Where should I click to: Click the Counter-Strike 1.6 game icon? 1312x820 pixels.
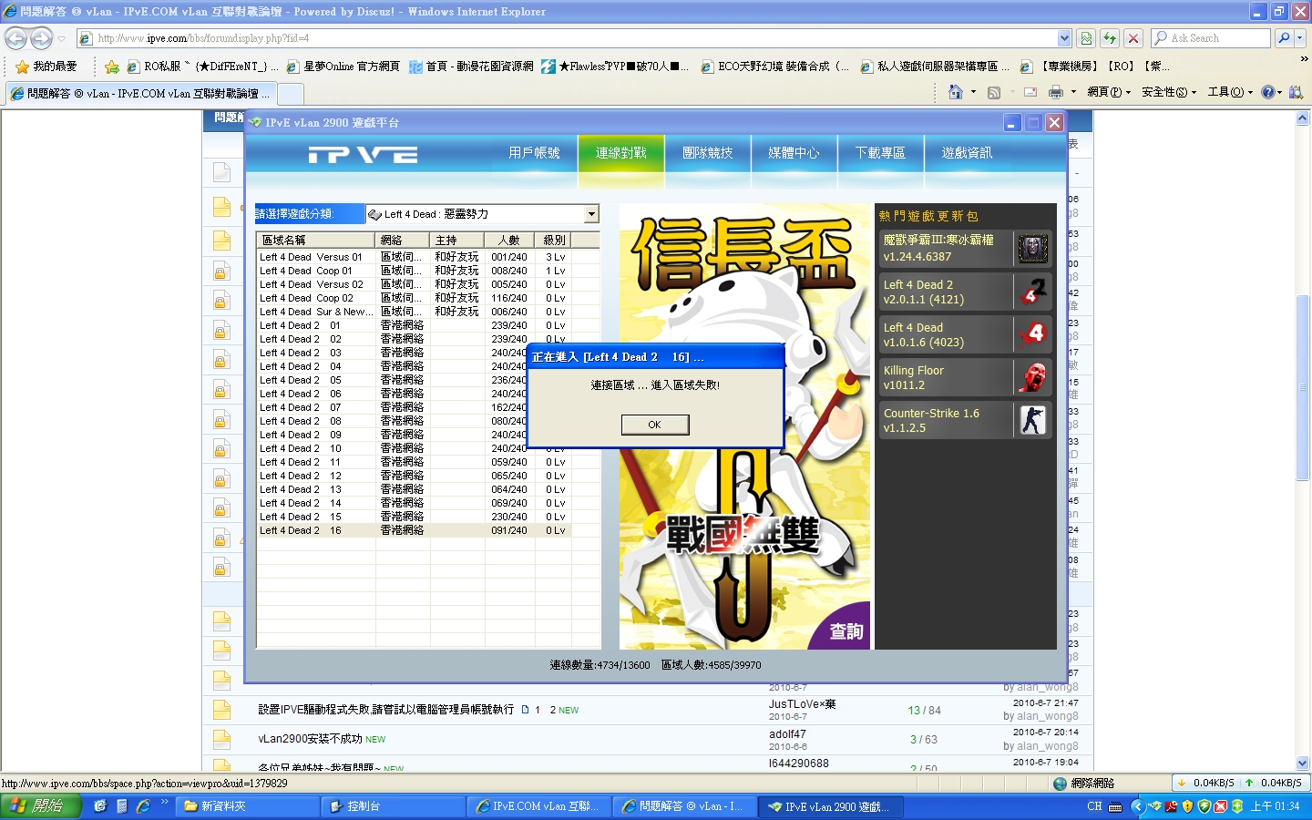click(1032, 420)
